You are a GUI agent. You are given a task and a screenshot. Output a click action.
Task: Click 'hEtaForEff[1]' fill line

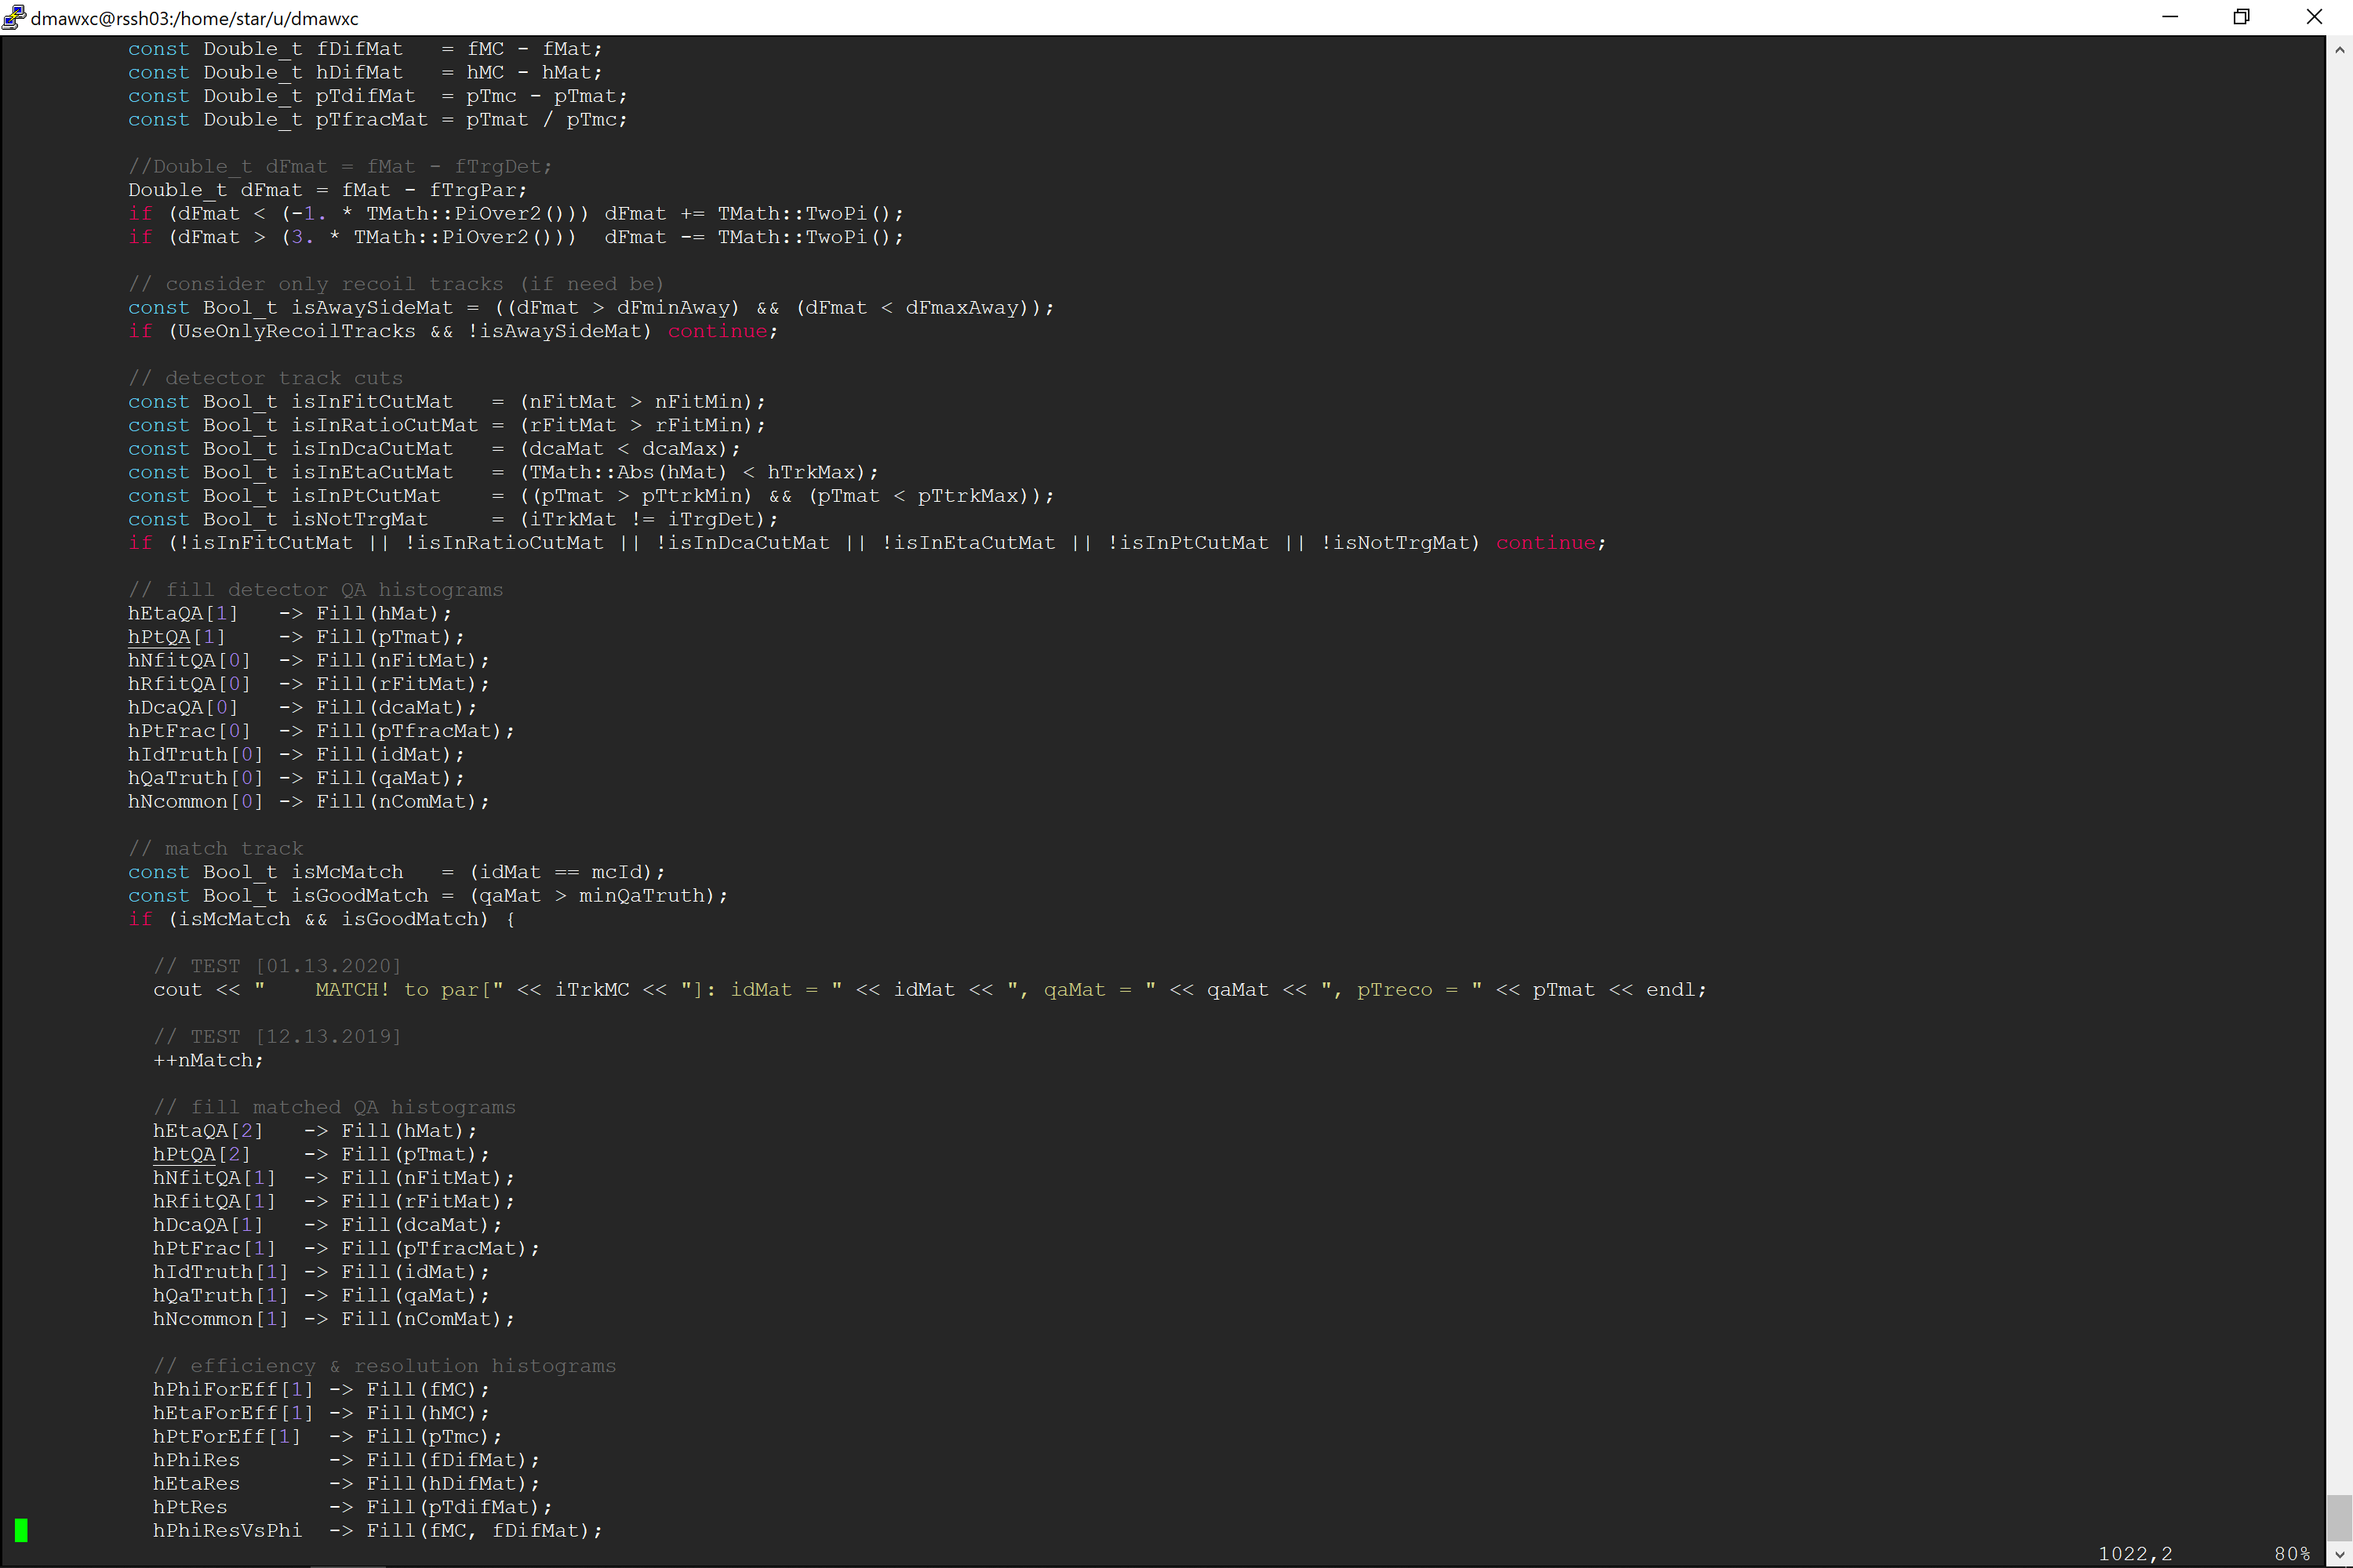tap(321, 1412)
